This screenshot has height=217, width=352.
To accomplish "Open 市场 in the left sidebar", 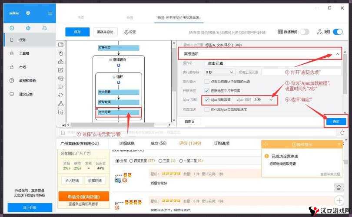I will coord(30,67).
